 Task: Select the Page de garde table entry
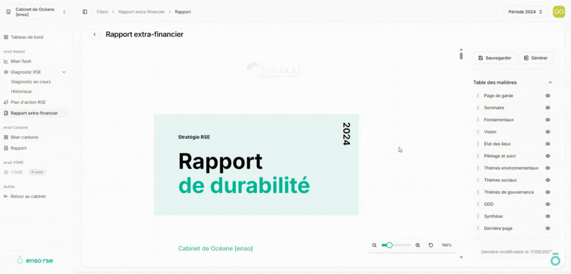point(499,96)
